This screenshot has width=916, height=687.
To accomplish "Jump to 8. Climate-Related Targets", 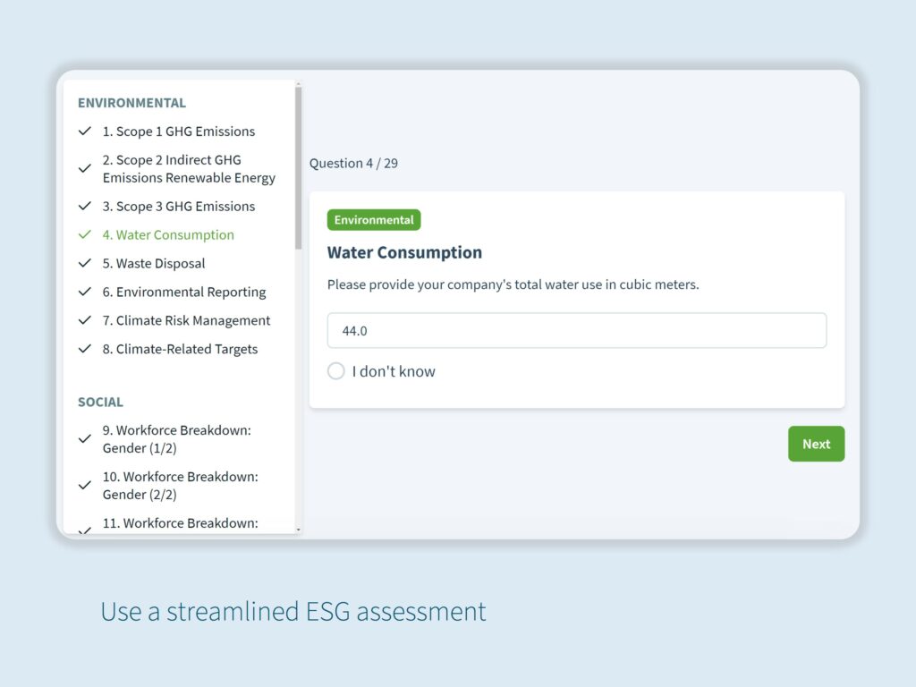I will (179, 350).
